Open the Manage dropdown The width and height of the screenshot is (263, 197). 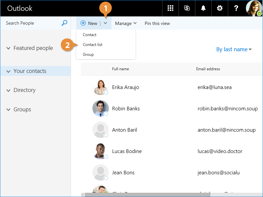pyautogui.click(x=126, y=23)
